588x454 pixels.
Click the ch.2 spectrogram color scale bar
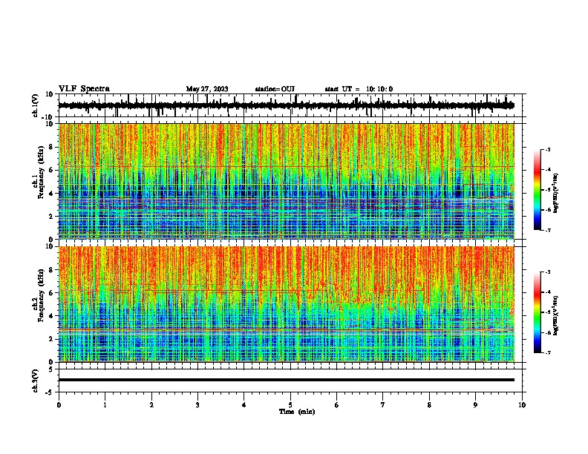[x=538, y=312]
